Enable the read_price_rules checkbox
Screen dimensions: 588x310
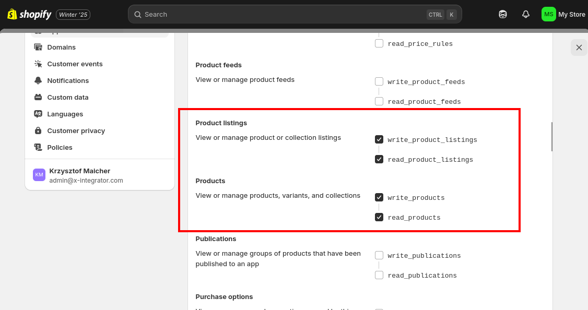pos(379,43)
